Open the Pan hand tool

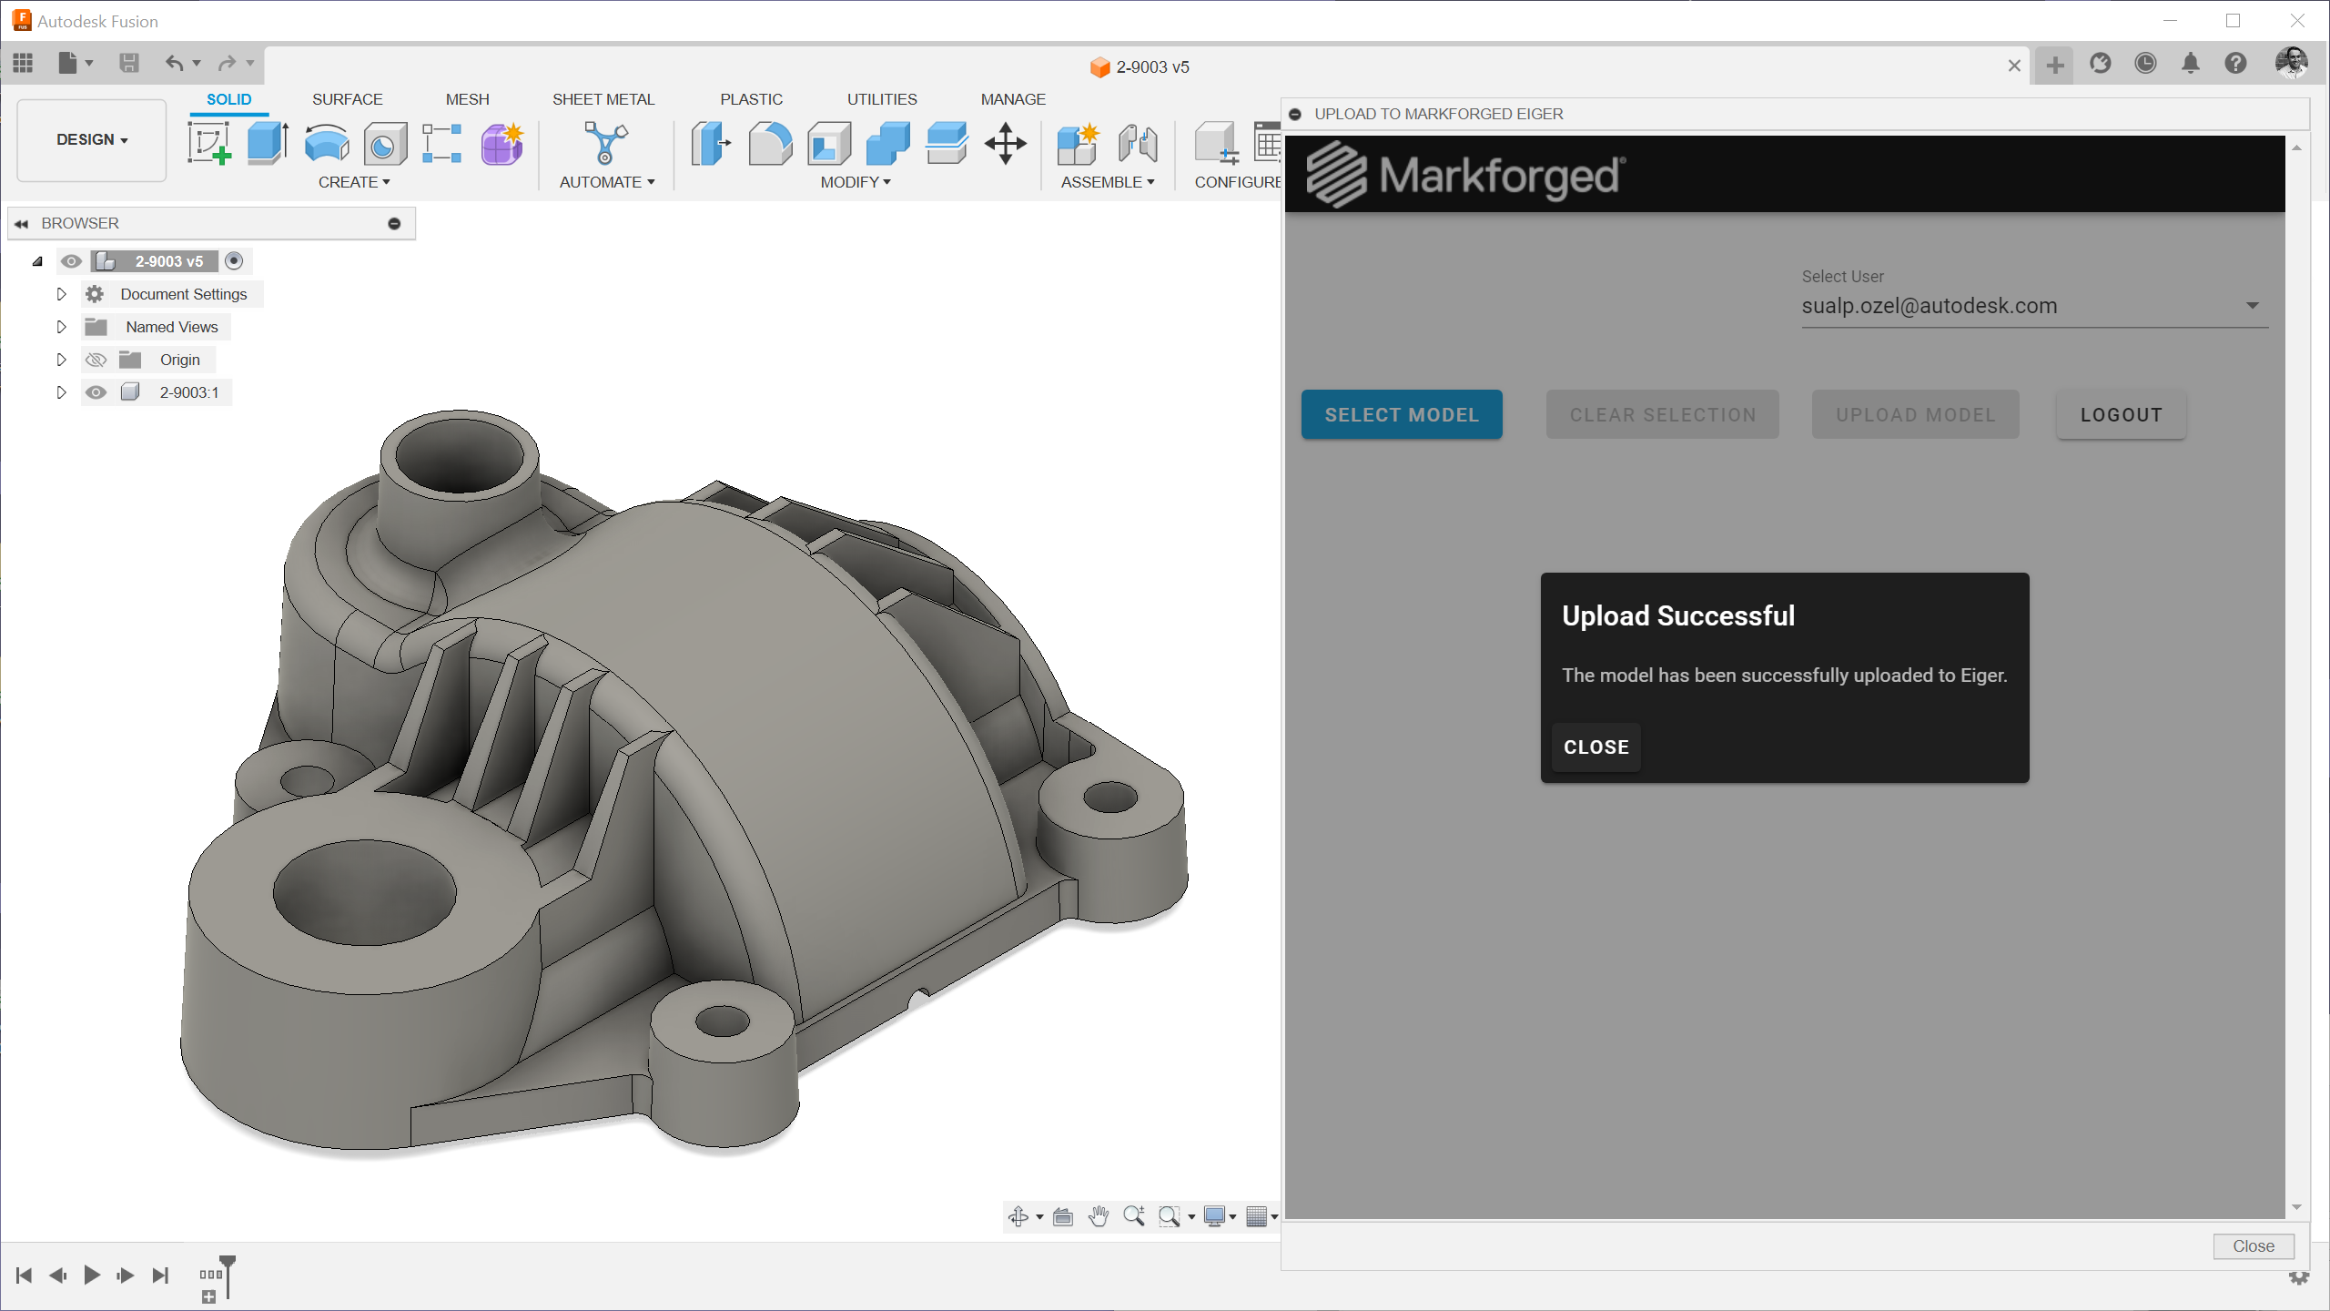tap(1099, 1216)
